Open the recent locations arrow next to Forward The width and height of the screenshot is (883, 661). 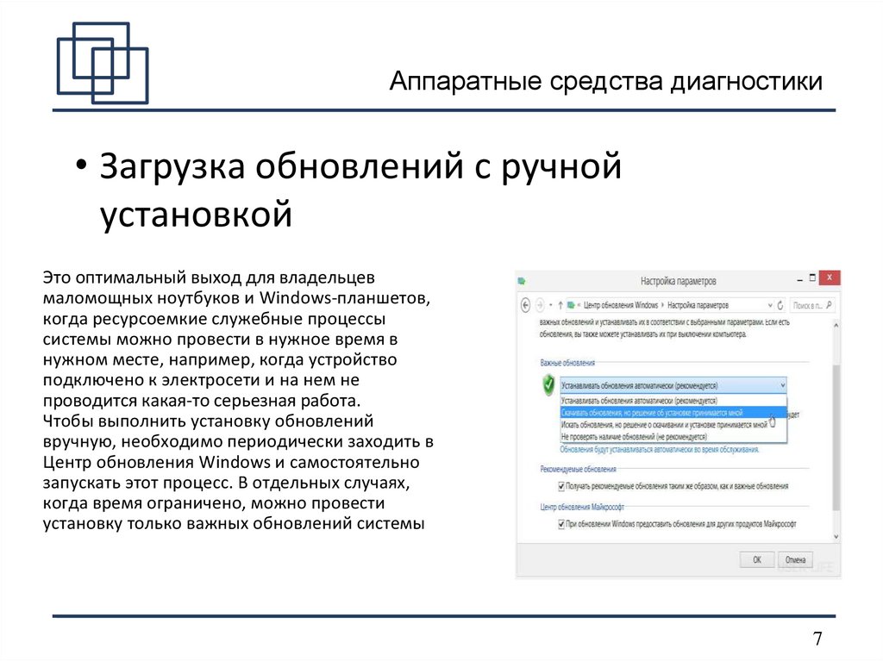tap(551, 305)
